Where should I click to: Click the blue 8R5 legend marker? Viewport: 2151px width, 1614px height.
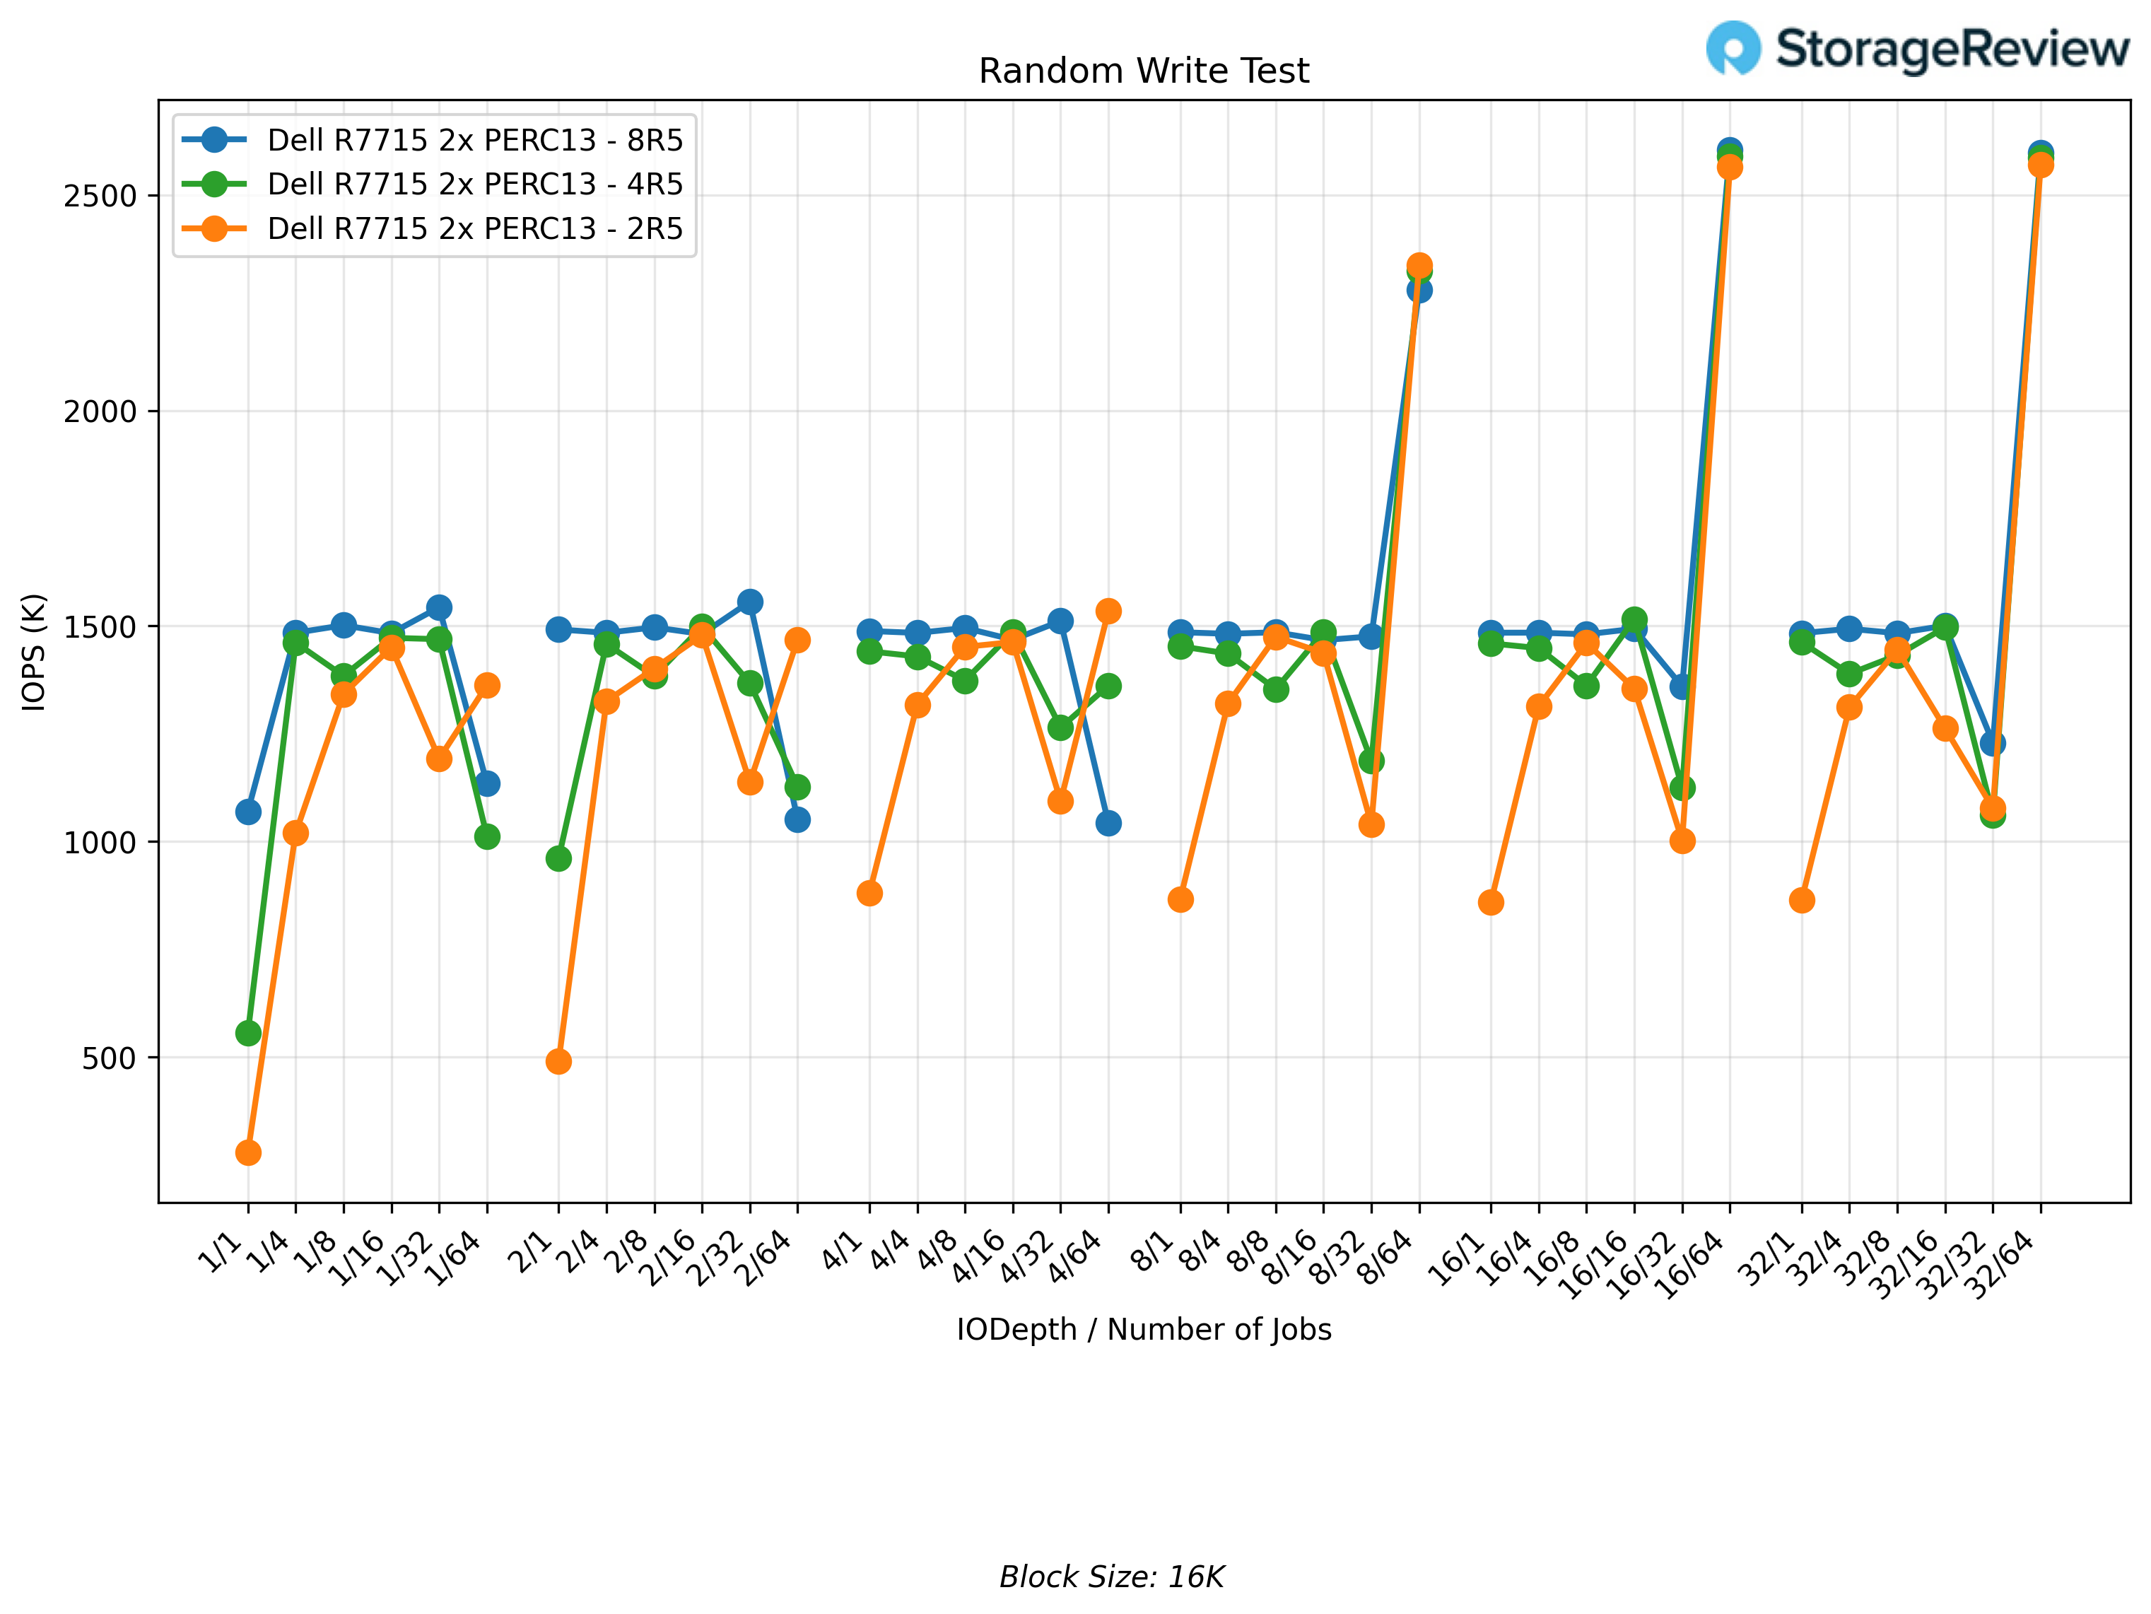(x=214, y=140)
